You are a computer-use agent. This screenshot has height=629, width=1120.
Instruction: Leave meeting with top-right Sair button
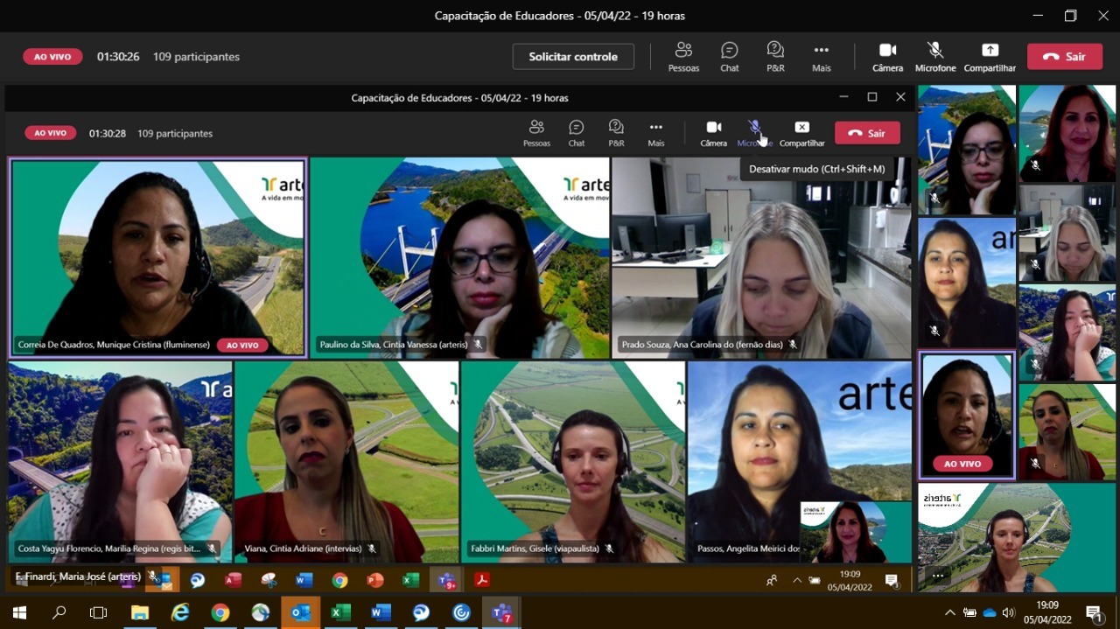(1064, 57)
